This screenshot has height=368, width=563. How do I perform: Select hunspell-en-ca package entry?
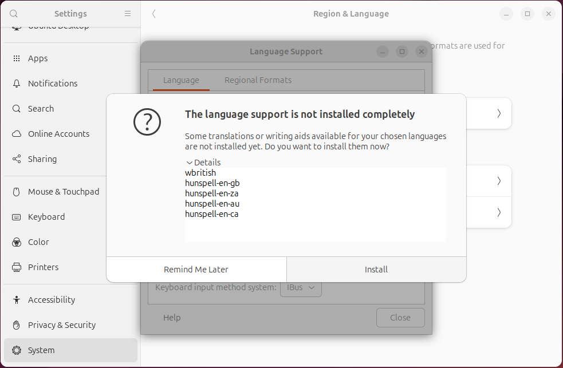click(211, 214)
